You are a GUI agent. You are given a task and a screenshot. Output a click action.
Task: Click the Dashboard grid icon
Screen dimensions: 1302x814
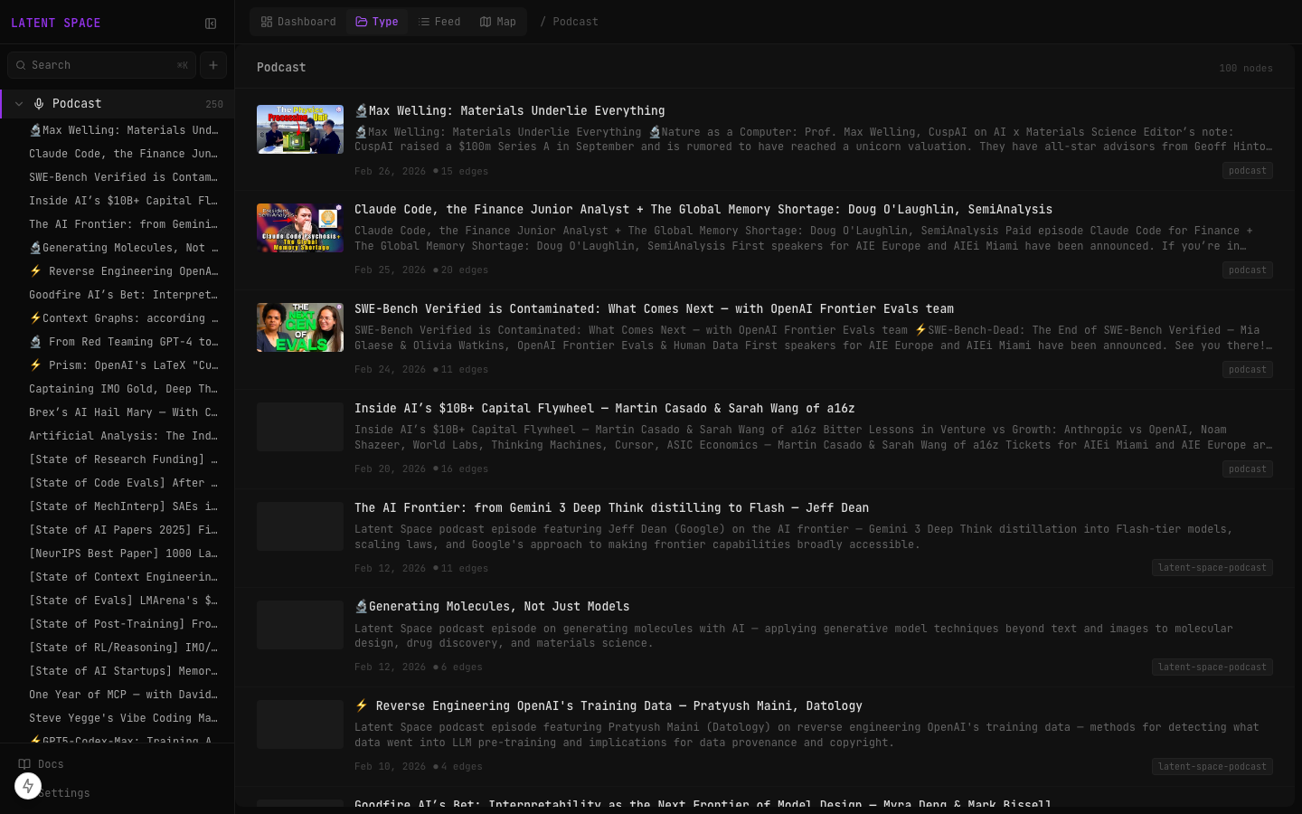tap(267, 22)
